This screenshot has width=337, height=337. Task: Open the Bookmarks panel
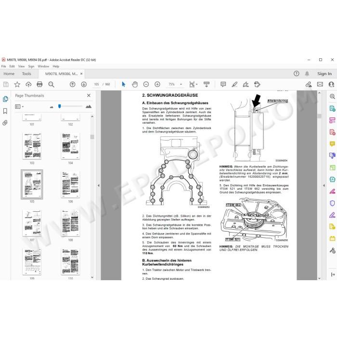5,111
